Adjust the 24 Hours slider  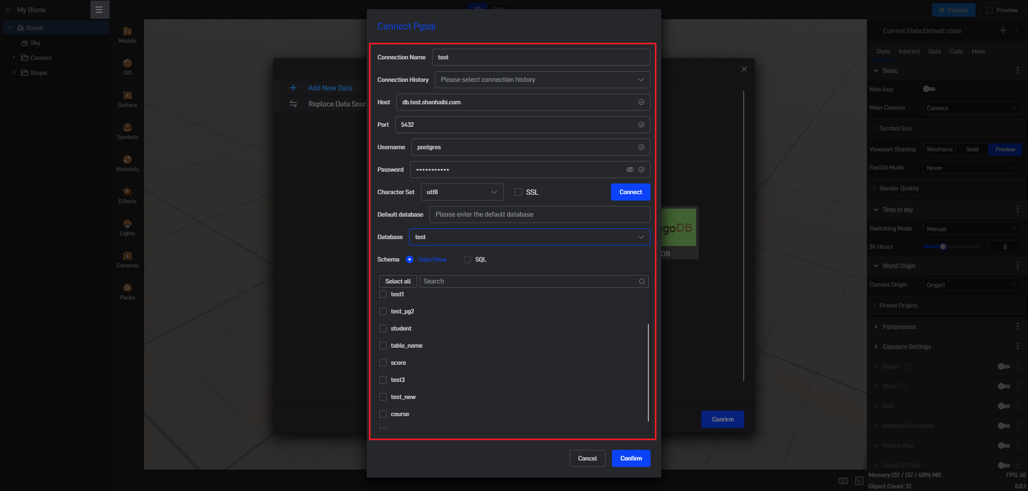click(952, 247)
